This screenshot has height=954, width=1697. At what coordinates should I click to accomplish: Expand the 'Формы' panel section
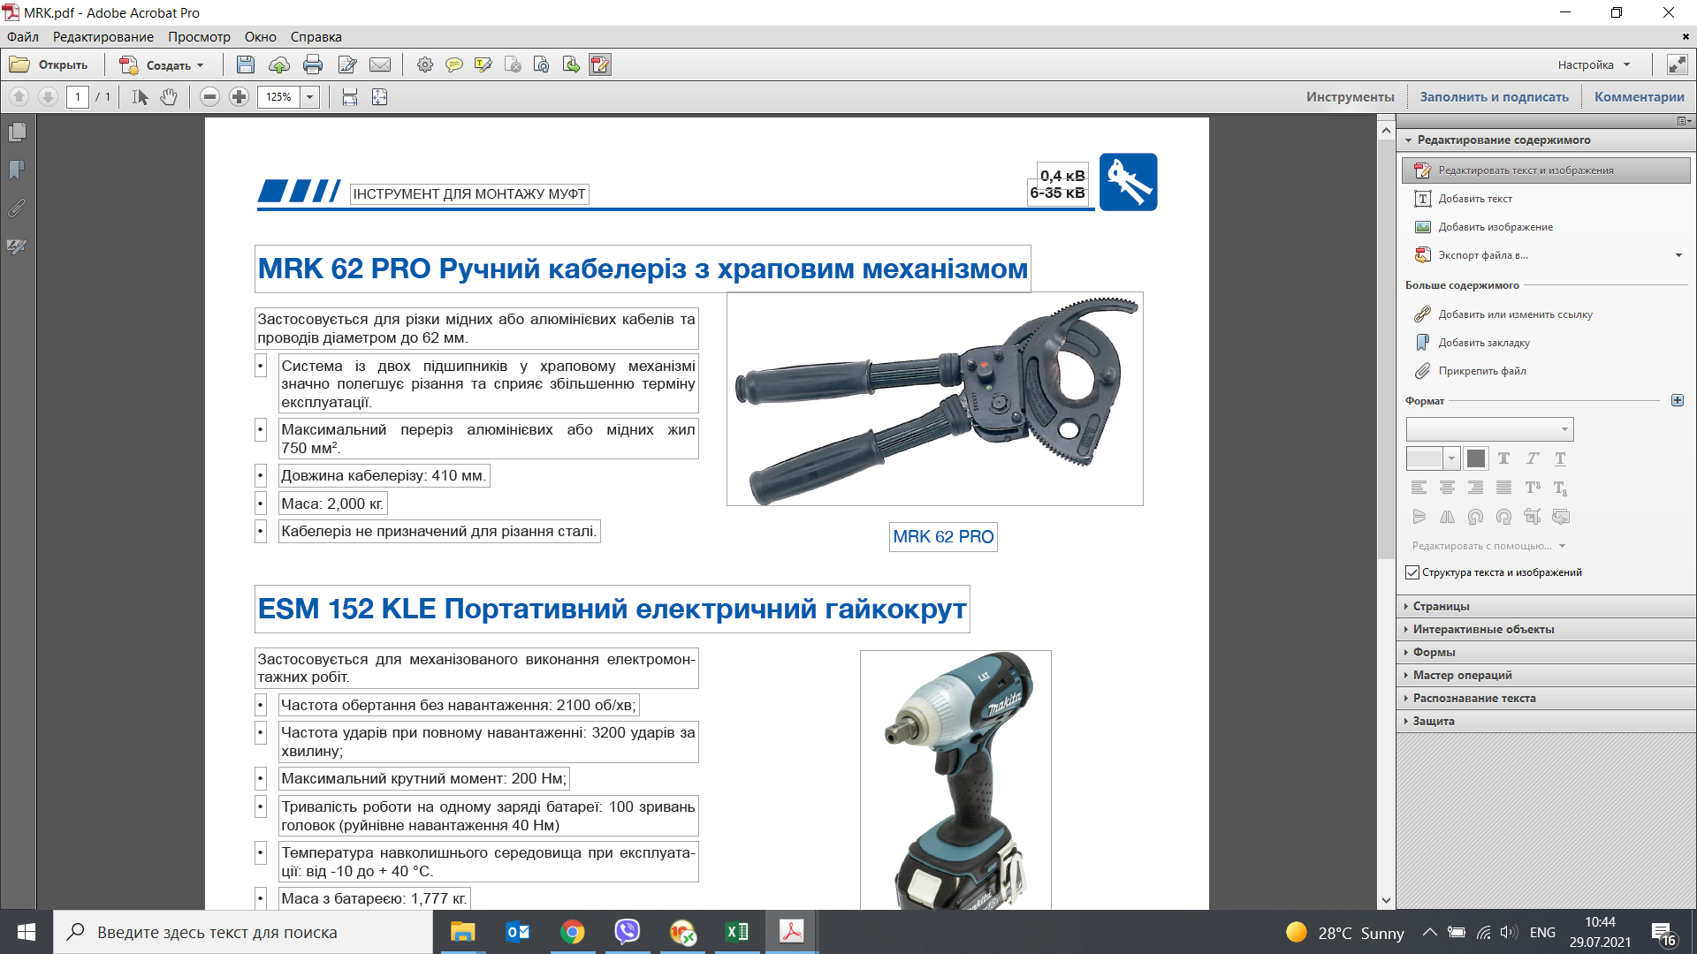[x=1546, y=652]
